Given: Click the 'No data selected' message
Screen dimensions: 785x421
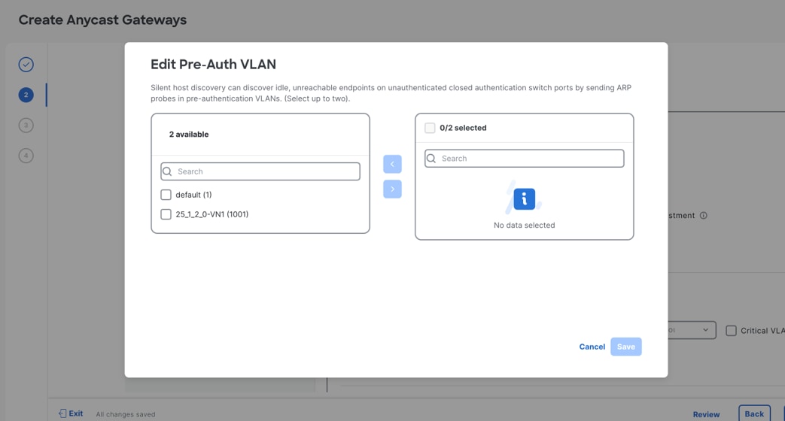Looking at the screenshot, I should [x=524, y=225].
